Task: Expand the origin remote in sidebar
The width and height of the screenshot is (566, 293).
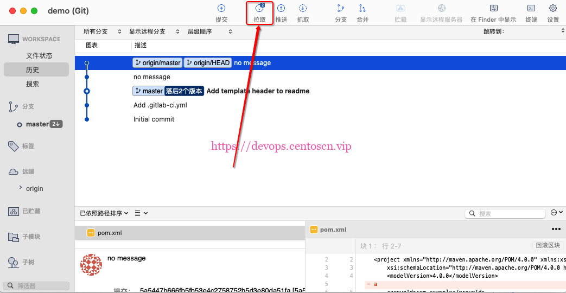Action: tap(21, 188)
